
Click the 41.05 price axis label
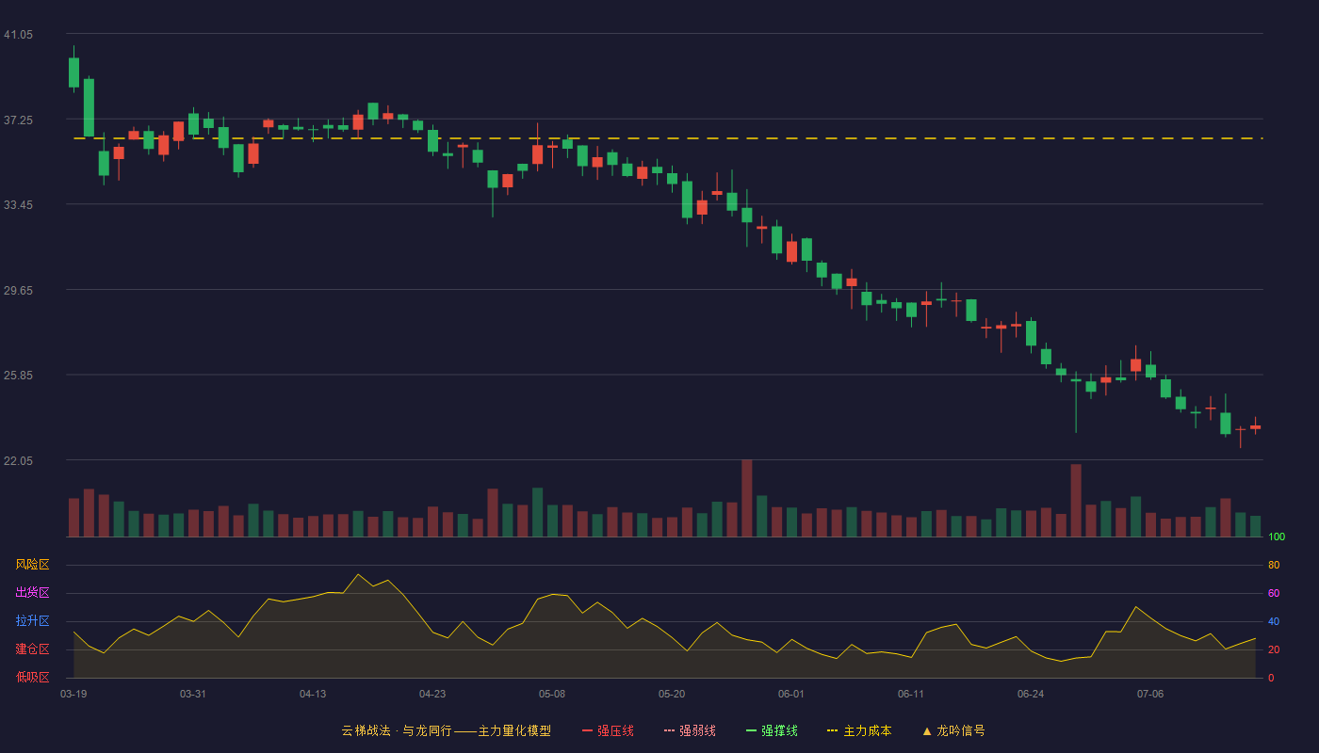pyautogui.click(x=18, y=35)
